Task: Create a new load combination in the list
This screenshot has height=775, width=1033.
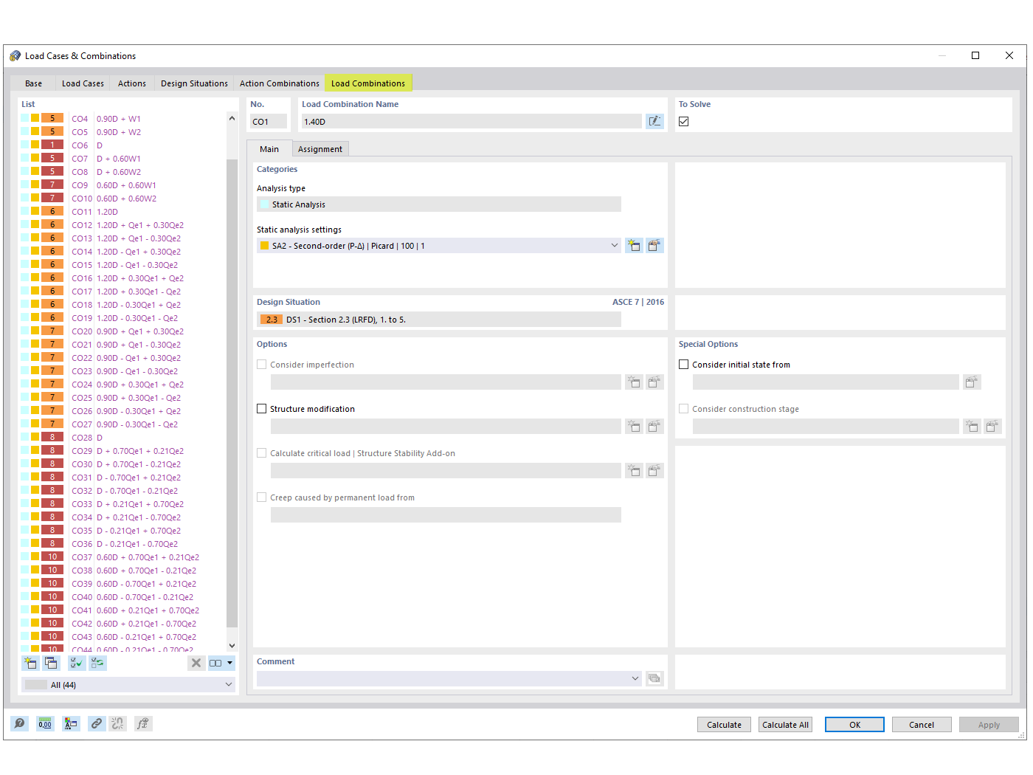Action: click(x=30, y=663)
